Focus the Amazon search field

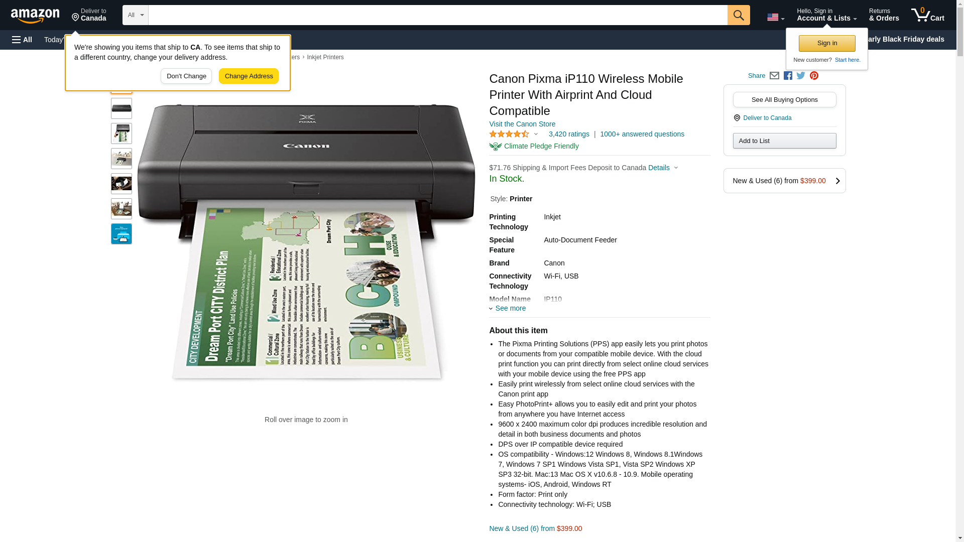pyautogui.click(x=438, y=15)
